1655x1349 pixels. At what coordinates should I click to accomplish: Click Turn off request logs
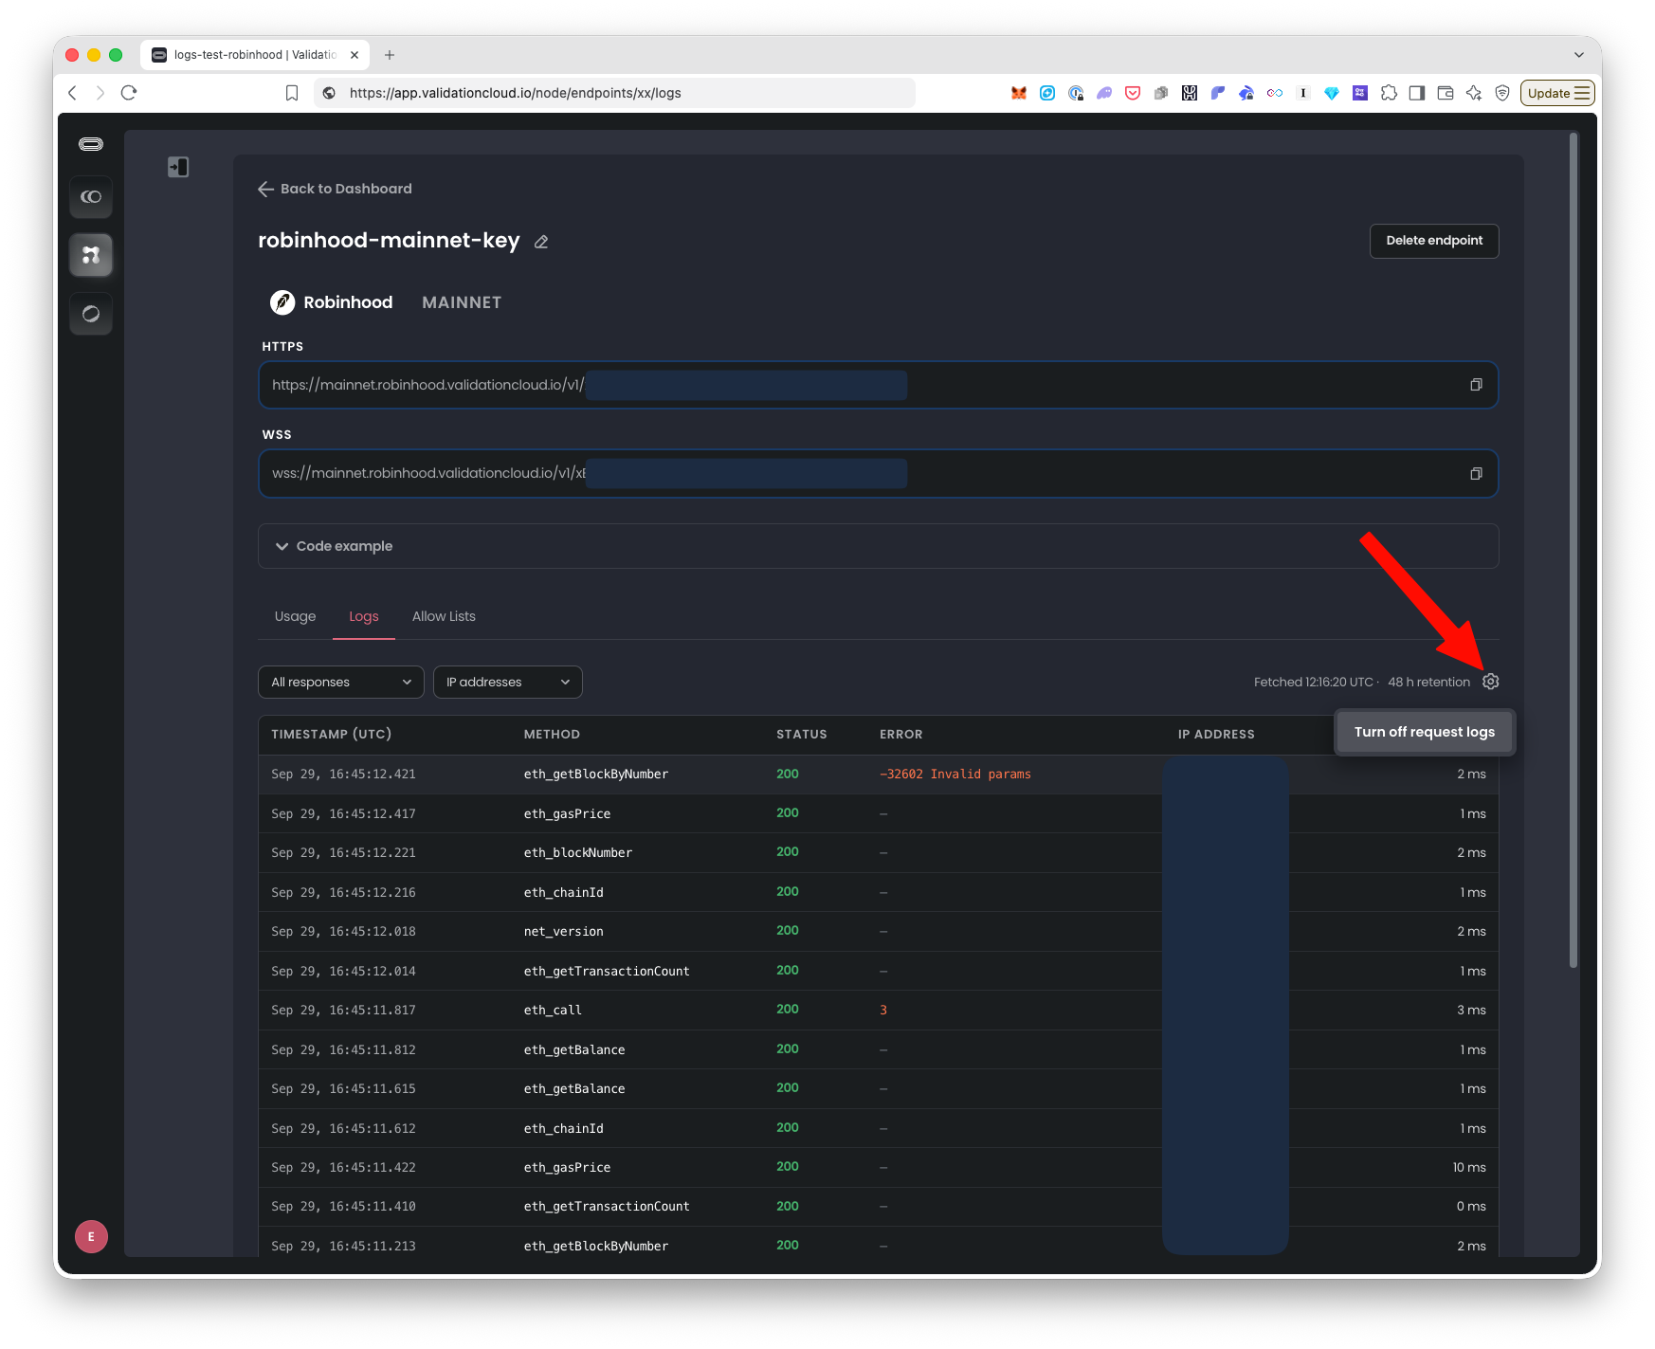[x=1425, y=733]
